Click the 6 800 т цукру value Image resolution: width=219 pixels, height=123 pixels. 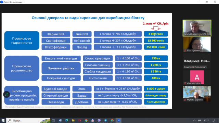(x=156, y=89)
